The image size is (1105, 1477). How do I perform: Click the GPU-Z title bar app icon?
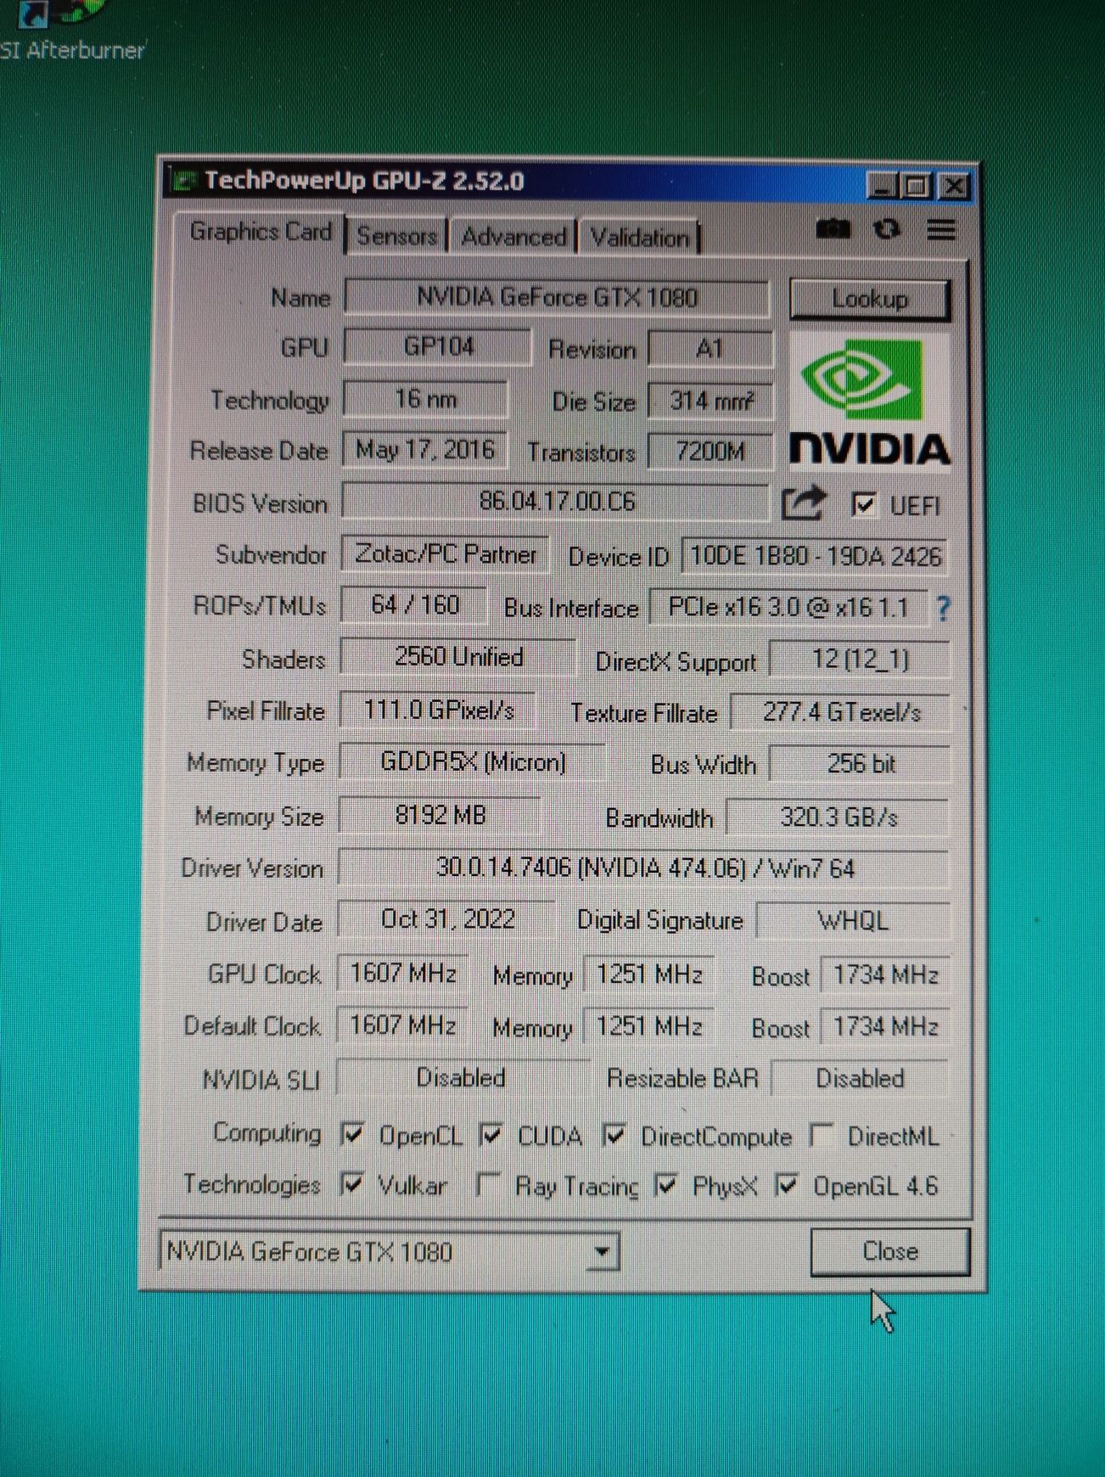pyautogui.click(x=182, y=181)
